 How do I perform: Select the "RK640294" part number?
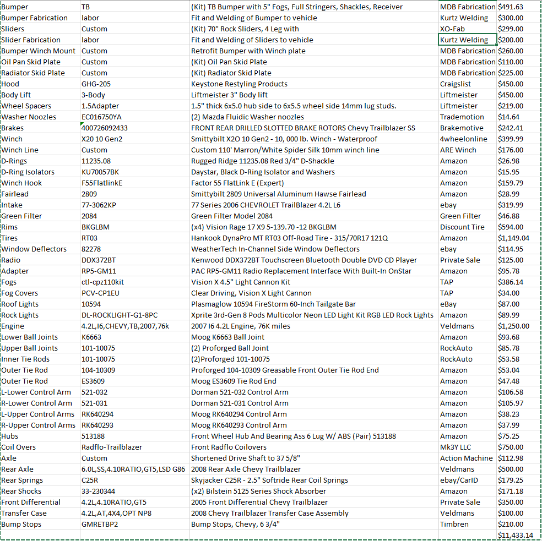click(x=135, y=414)
